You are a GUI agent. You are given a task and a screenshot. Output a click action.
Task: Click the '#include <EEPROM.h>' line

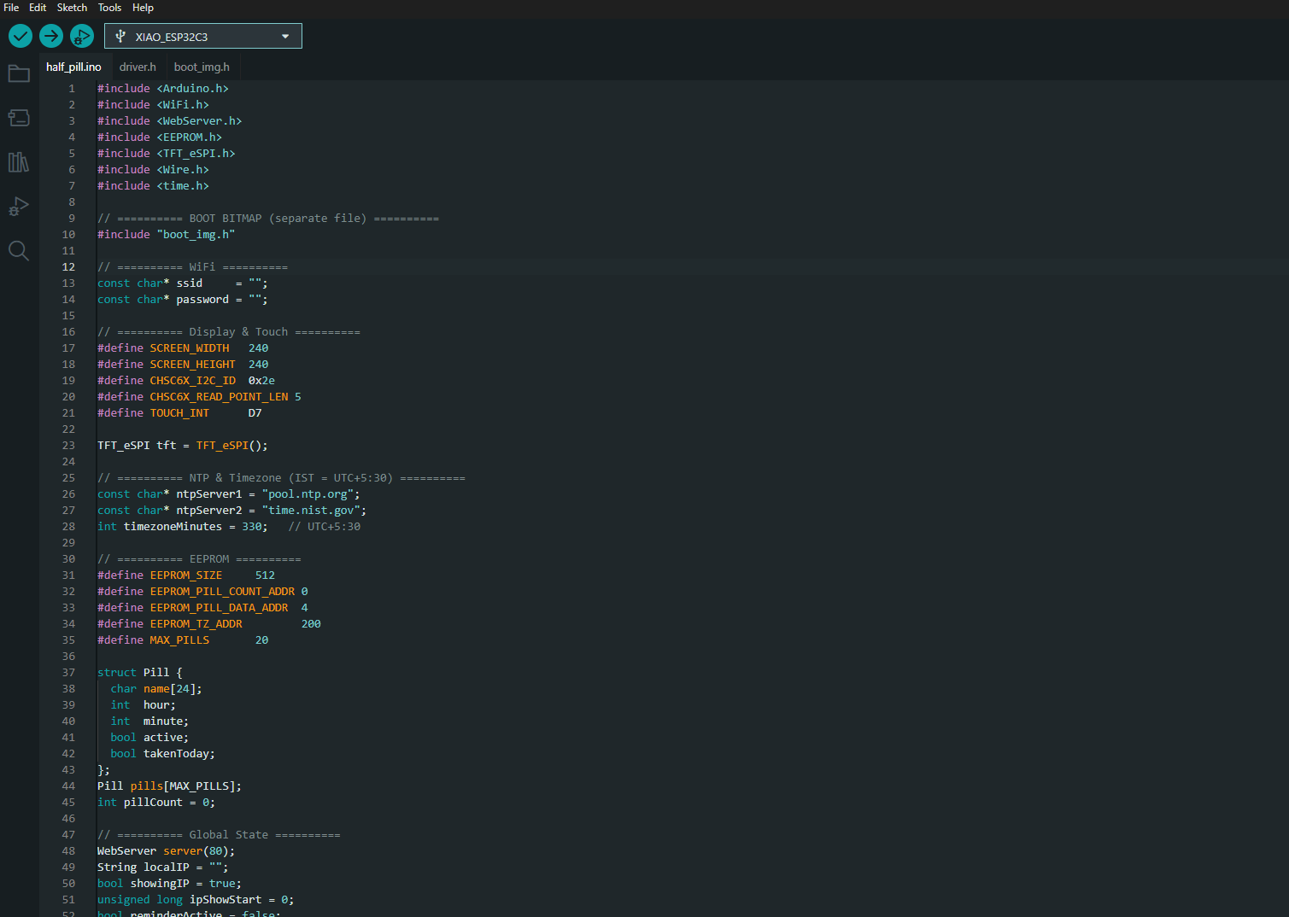tap(160, 137)
